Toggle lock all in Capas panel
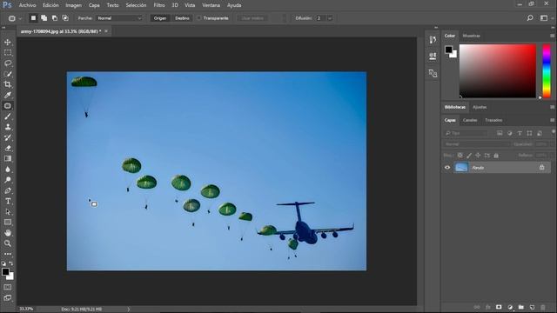This screenshot has width=557, height=313. (x=496, y=155)
